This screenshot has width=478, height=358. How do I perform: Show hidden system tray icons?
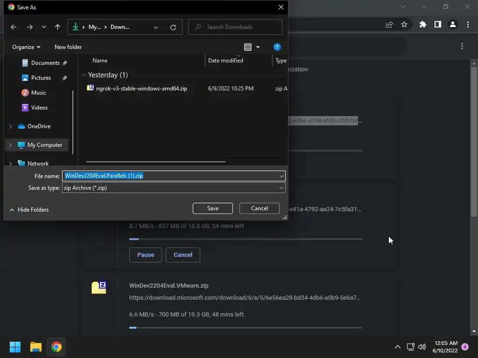[x=398, y=347]
